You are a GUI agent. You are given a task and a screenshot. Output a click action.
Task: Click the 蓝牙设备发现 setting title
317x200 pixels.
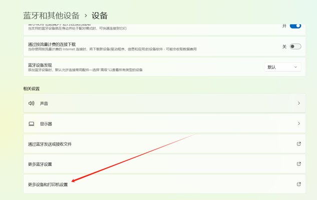(x=41, y=64)
